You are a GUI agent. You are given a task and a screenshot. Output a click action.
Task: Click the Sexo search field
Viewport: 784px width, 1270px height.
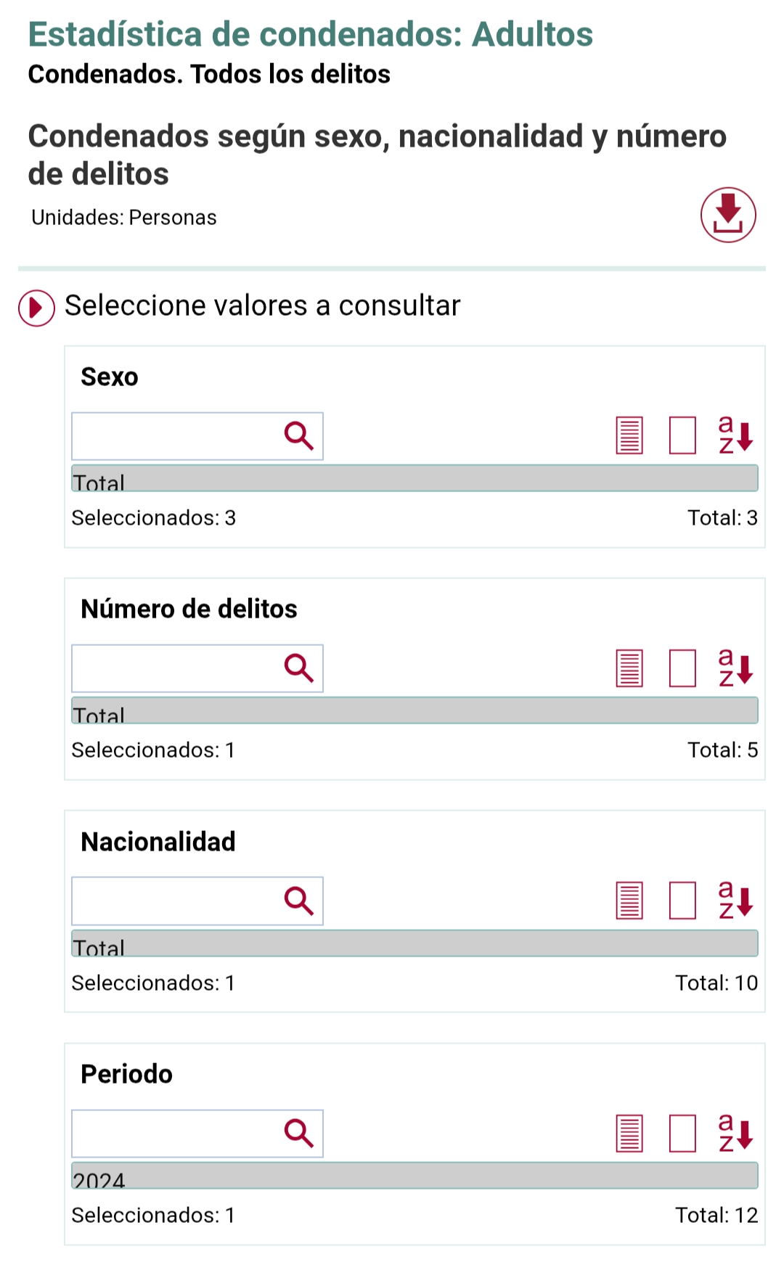pos(176,436)
